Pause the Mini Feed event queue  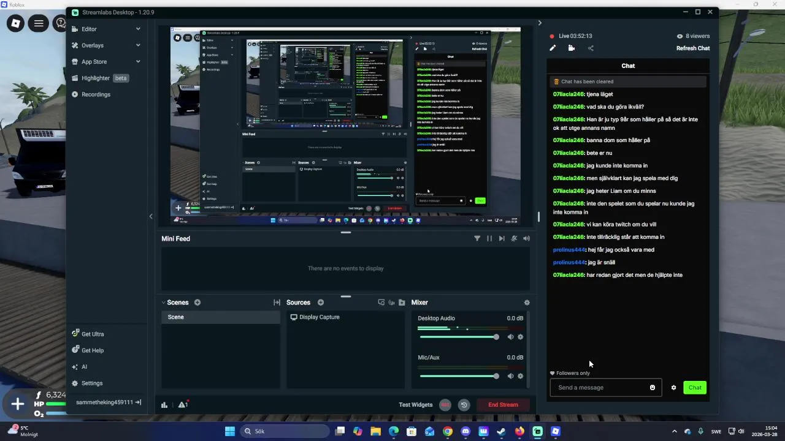point(489,238)
